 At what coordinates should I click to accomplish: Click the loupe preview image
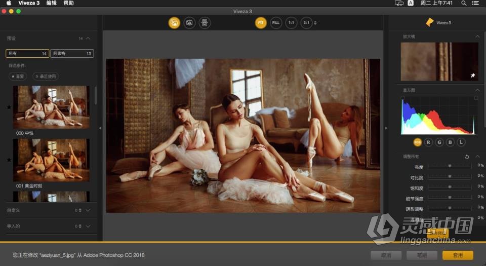pyautogui.click(x=439, y=62)
